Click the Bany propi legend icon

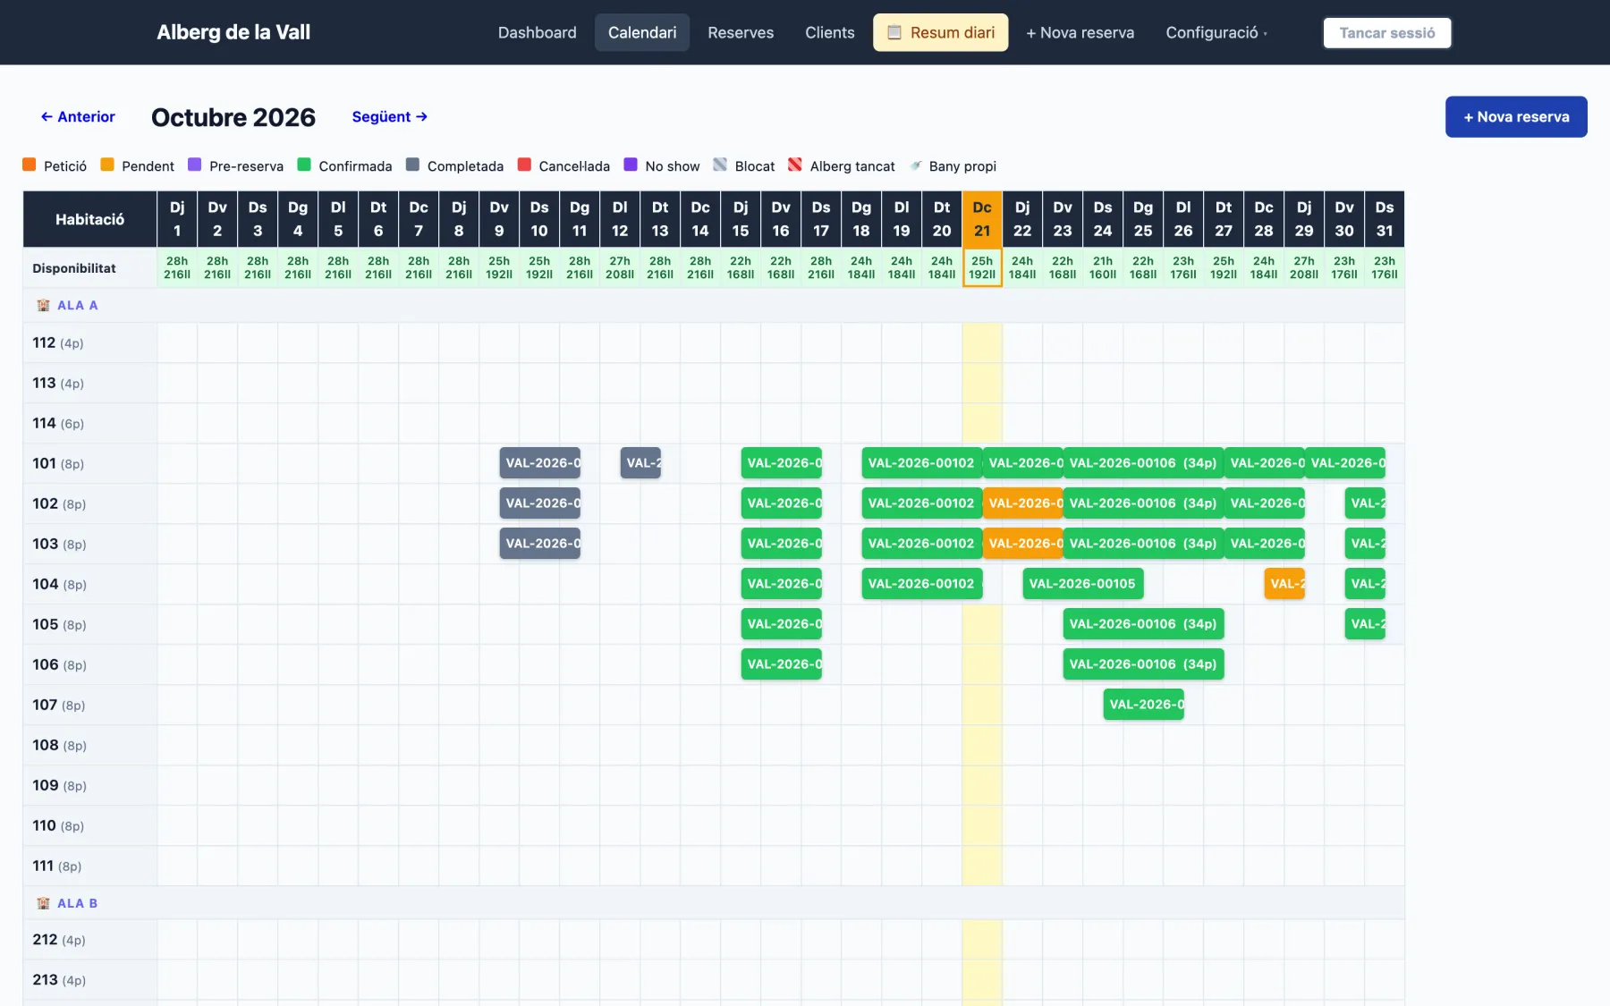click(915, 165)
